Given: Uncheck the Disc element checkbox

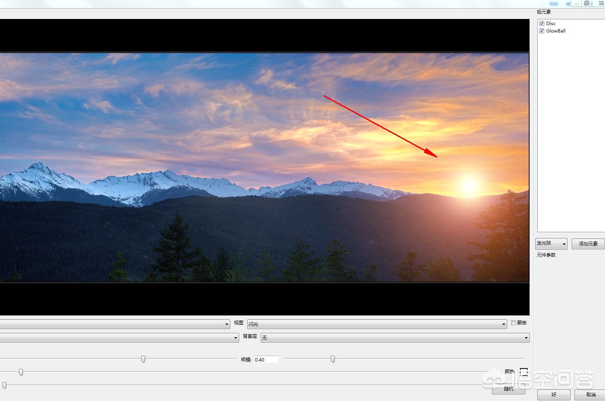Looking at the screenshot, I should (x=542, y=24).
